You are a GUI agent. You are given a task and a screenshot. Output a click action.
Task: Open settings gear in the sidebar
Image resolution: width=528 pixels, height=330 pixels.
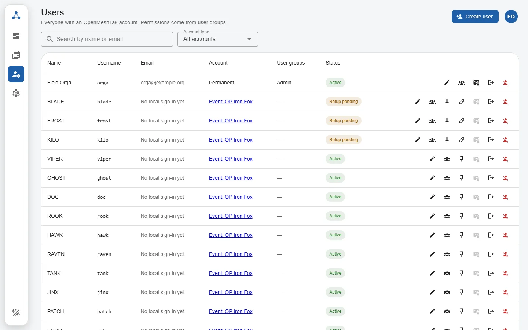[16, 93]
